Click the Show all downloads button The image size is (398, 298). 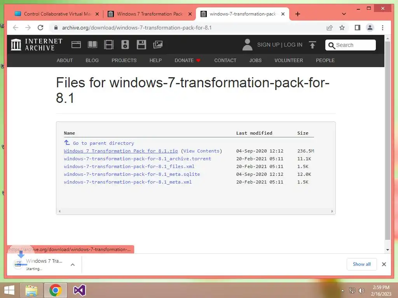[361, 264]
